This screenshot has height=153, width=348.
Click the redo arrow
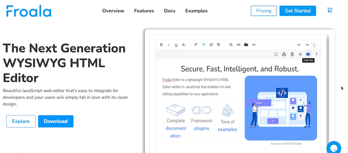pyautogui.click(x=307, y=45)
